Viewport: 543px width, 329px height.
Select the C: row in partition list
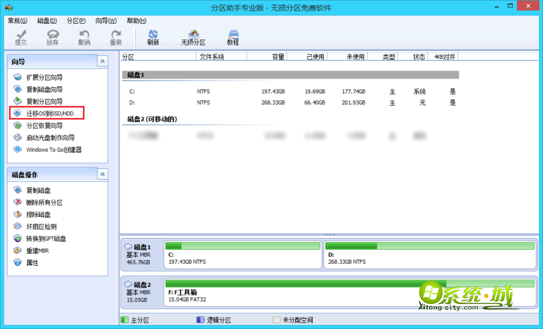coord(291,92)
